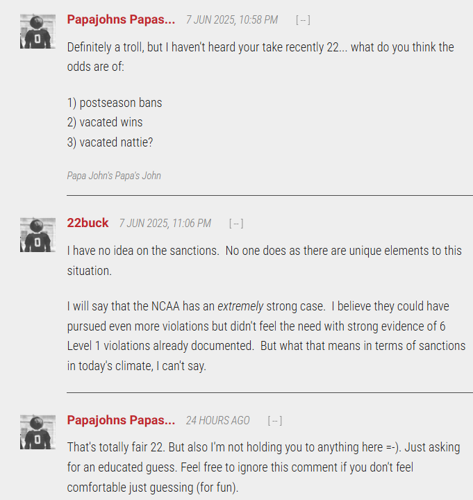Click the 7 JUN 2025, 10:58 PM timestamp
The height and width of the screenshot is (500, 473).
[x=232, y=20]
